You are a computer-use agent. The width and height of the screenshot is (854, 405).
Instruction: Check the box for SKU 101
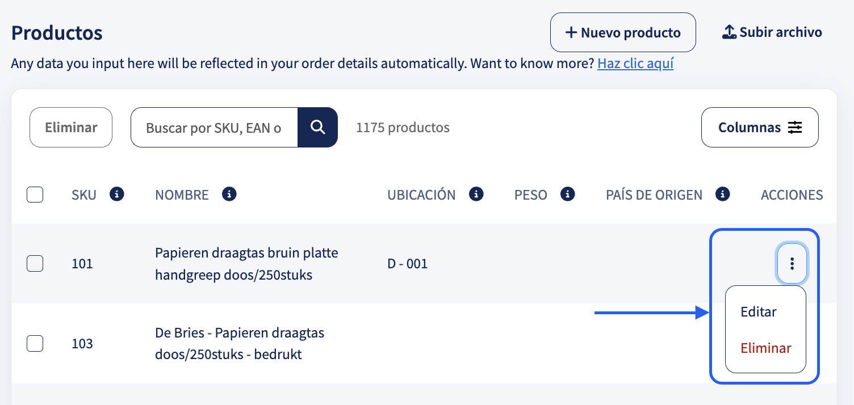[35, 264]
